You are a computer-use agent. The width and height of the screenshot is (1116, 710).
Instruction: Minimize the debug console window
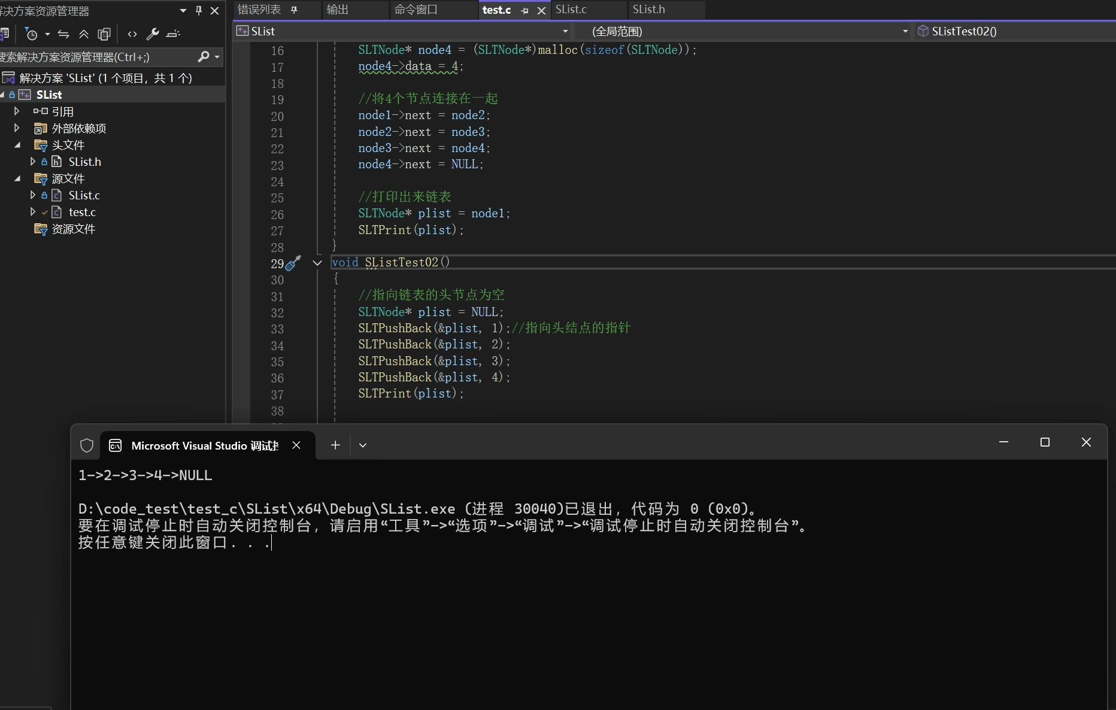(x=1004, y=442)
